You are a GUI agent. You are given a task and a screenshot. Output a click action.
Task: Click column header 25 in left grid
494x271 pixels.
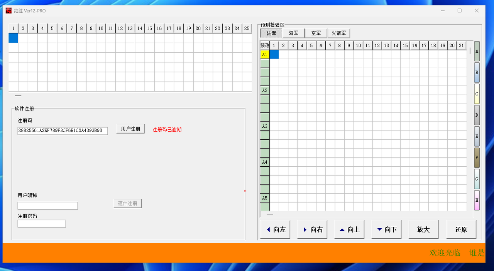coord(247,28)
